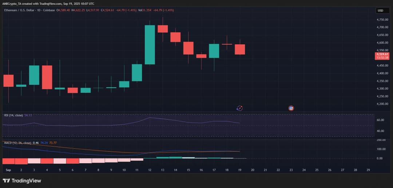Click the 60.00 level on RSI scale
Screen dimensions: 393x188
[381, 120]
